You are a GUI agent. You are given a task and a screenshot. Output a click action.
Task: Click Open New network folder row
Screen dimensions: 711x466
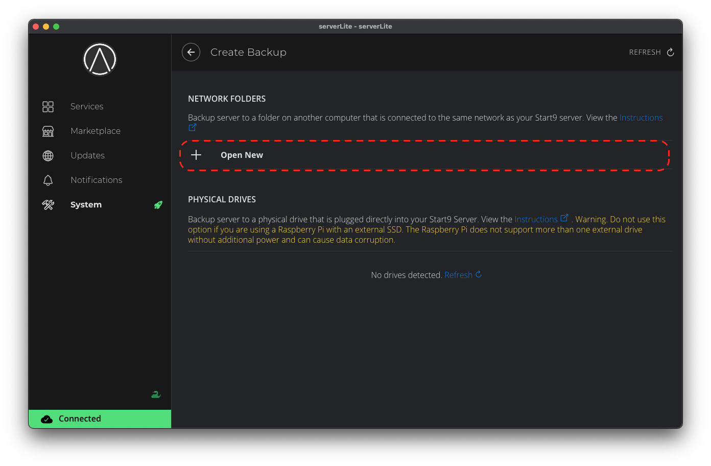[x=424, y=155]
